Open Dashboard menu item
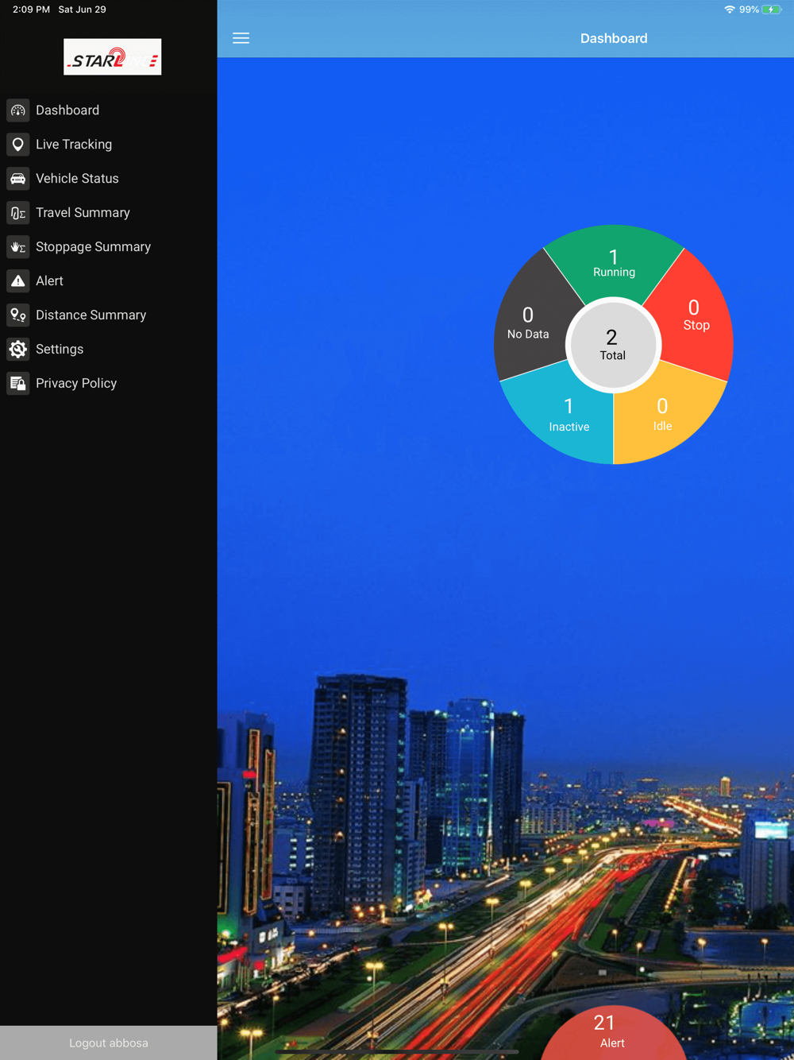Screen dimensions: 794x1060 coord(67,110)
